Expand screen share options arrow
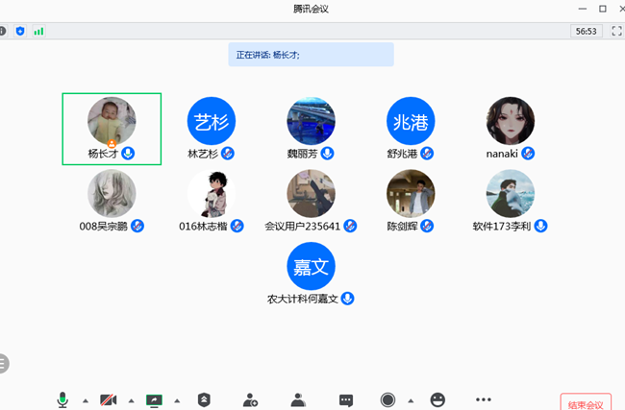 click(177, 400)
